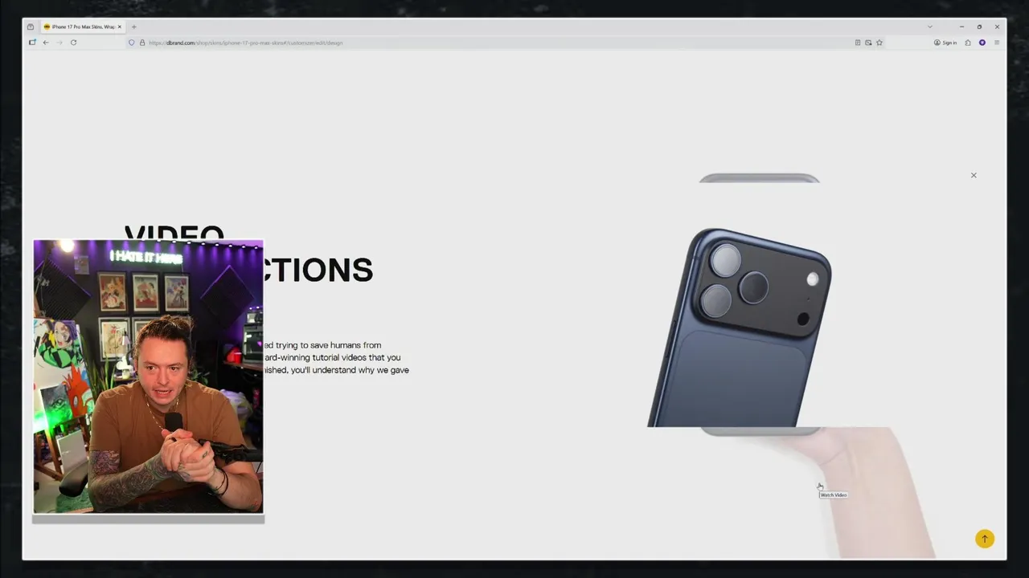Image resolution: width=1029 pixels, height=578 pixels.
Task: Open Firefox View icon in tab bar
Action: coord(31,26)
